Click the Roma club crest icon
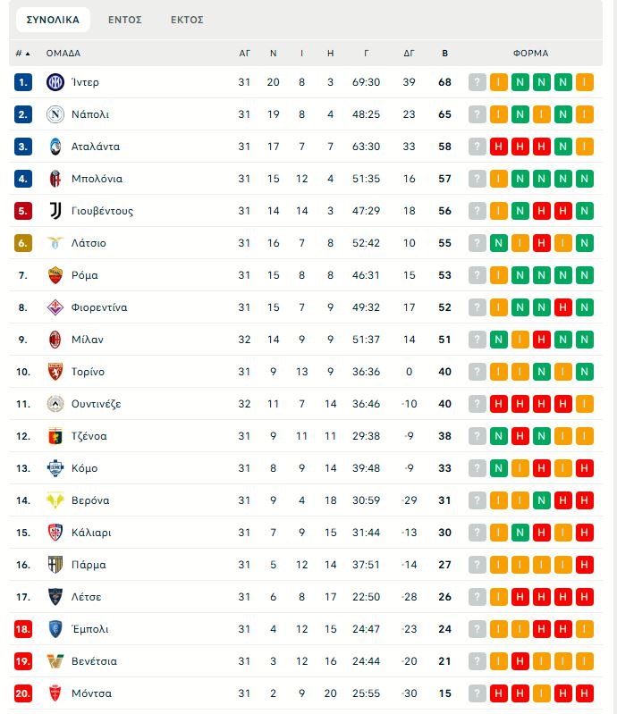The image size is (617, 714). click(55, 275)
